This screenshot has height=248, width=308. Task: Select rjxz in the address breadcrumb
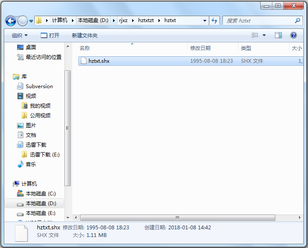(x=123, y=20)
